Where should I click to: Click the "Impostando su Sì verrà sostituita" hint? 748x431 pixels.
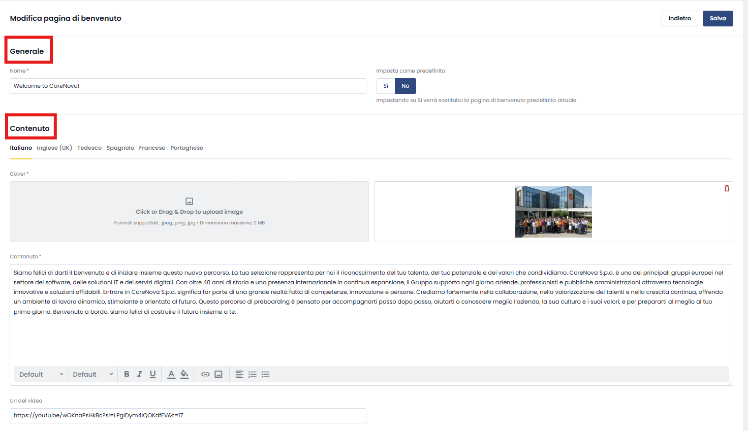click(x=476, y=100)
